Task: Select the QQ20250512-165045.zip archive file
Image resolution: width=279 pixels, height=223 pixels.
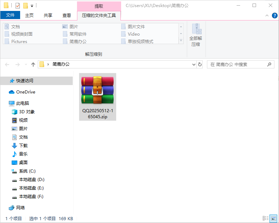Action: click(97, 97)
